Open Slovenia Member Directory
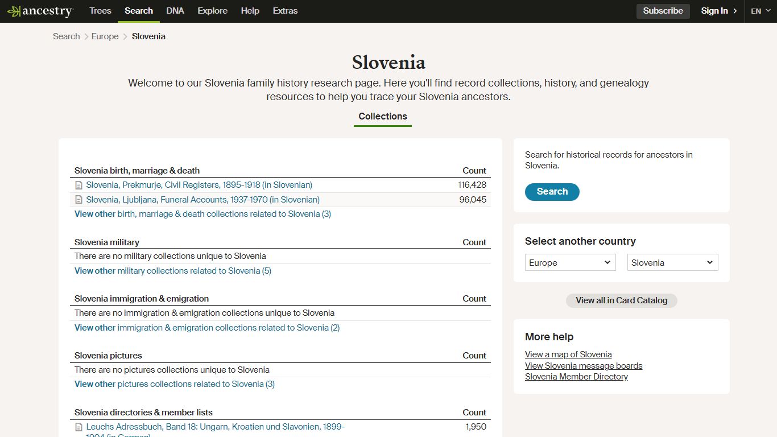 576,377
